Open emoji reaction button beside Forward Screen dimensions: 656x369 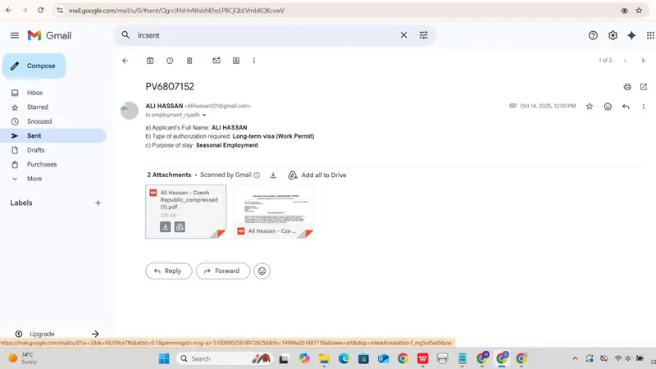[x=262, y=271]
